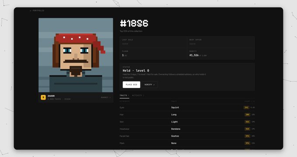Open the Market link under the artwork
Image resolution: width=297 pixels, height=157 pixels.
coord(106,97)
